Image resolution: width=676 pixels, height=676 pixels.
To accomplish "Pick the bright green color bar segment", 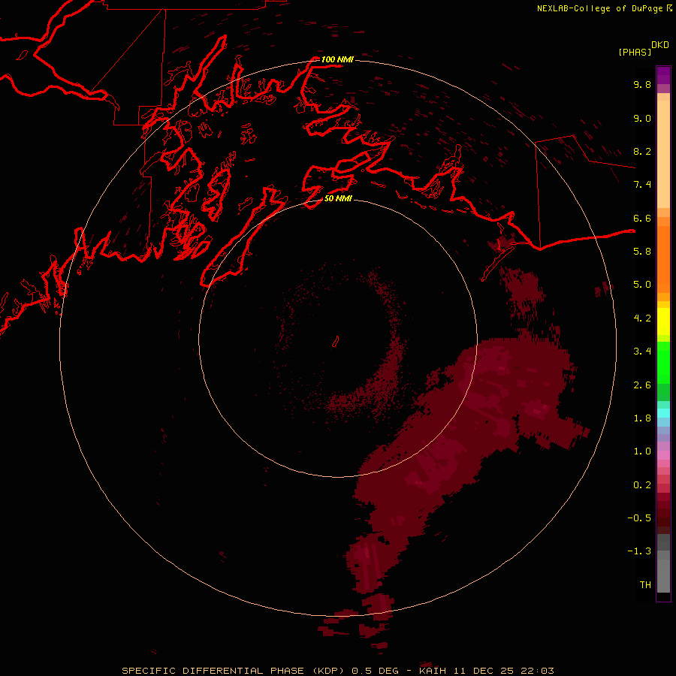I will (x=663, y=362).
